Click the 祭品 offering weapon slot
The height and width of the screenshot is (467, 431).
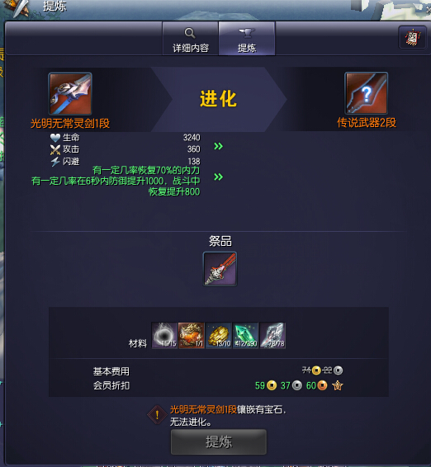point(220,269)
